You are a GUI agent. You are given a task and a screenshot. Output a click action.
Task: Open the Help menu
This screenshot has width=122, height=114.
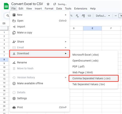pyautogui.click(x=93, y=8)
